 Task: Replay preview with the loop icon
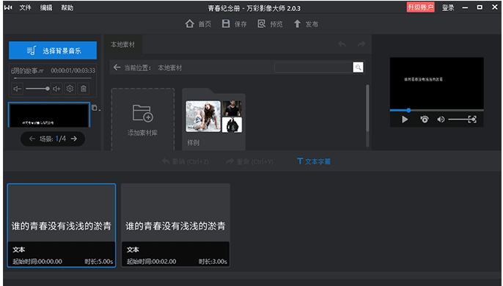tap(425, 120)
